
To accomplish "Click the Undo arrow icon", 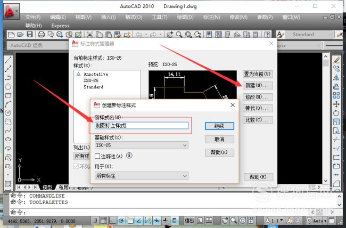I will coord(139,35).
